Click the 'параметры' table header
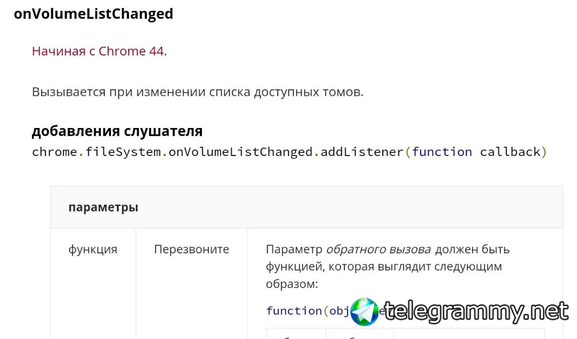 point(103,207)
